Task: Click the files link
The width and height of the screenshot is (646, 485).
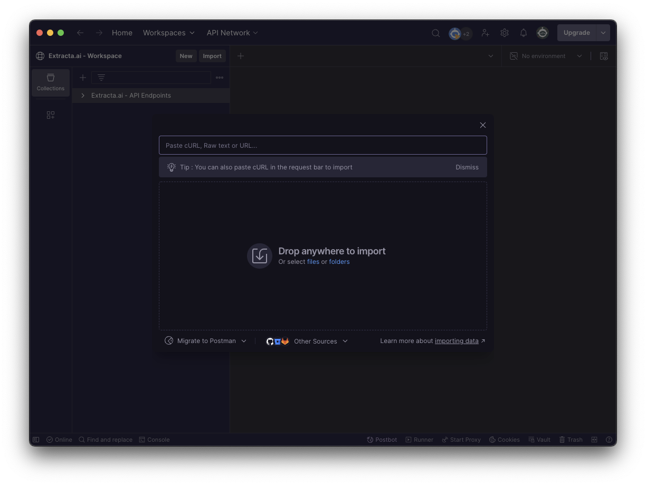Action: pos(313,262)
